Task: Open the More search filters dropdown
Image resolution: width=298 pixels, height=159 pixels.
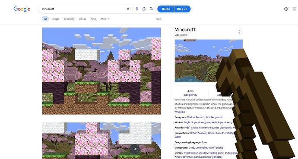Action: pyautogui.click(x=105, y=19)
